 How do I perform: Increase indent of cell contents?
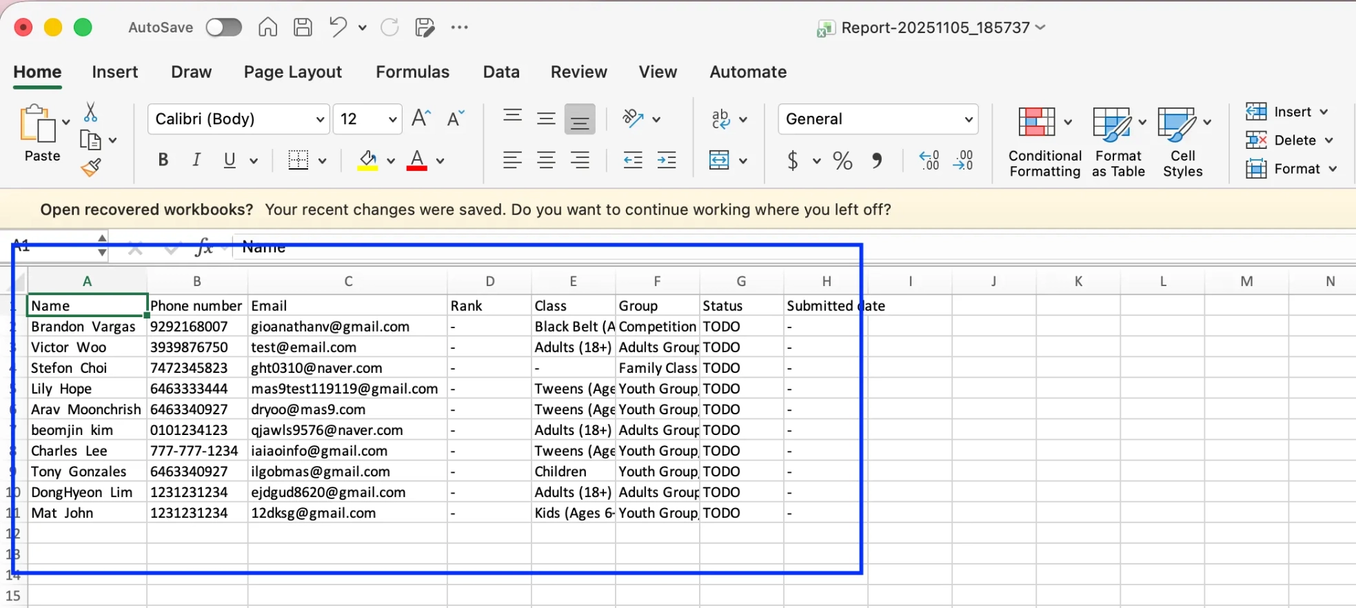(667, 161)
